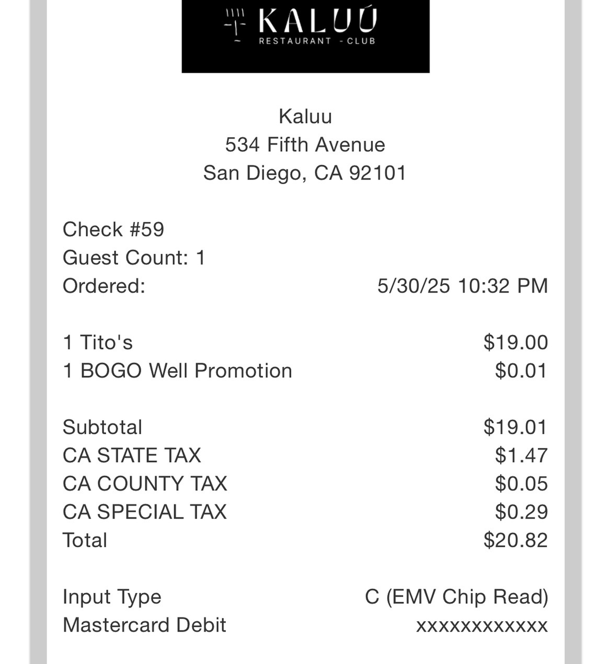Image resolution: width=612 pixels, height=664 pixels.
Task: Click the Mastercard Debit label
Action: (x=144, y=625)
